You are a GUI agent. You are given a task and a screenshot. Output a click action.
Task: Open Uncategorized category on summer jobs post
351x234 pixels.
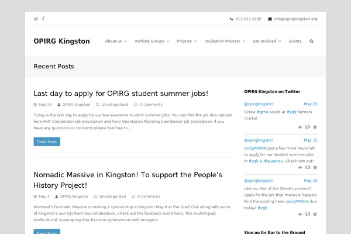tap(115, 105)
